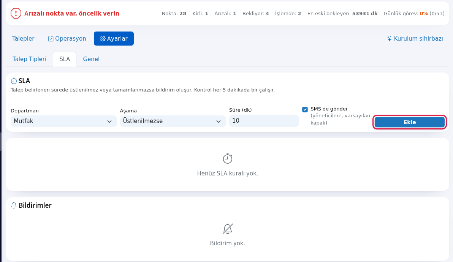
Task: Click the 'Günlük görev: 0% (0/53)' text
Action: tap(414, 14)
